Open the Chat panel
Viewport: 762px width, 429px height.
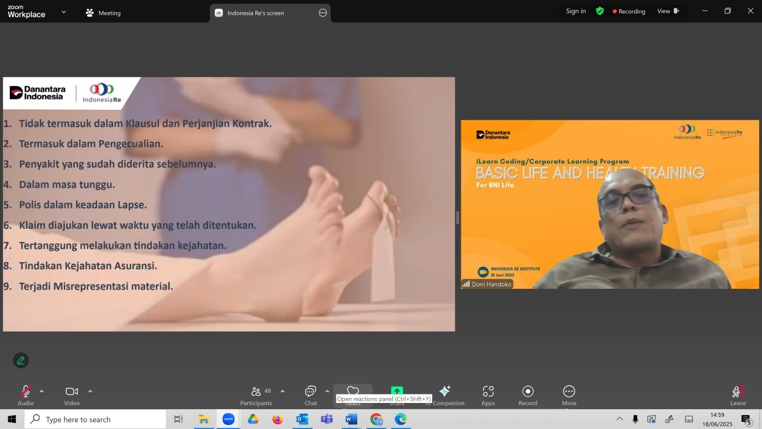[x=311, y=396]
